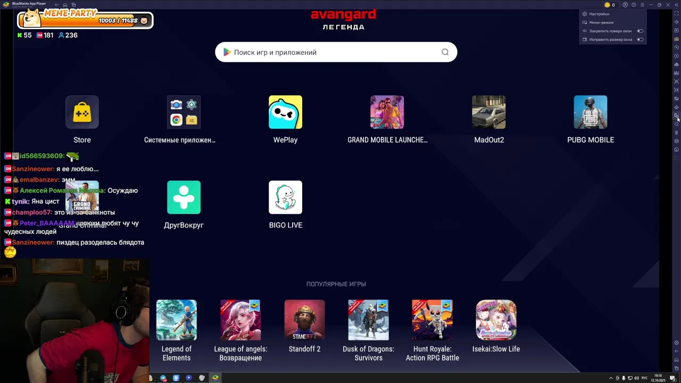
Task: Launch the MadOut2 app
Action: tap(489, 112)
